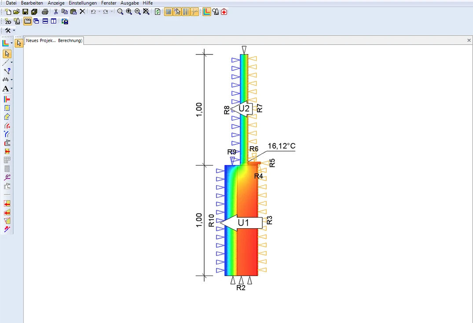Open the undo history dropdown arrow
This screenshot has height=323, width=473.
click(x=99, y=12)
